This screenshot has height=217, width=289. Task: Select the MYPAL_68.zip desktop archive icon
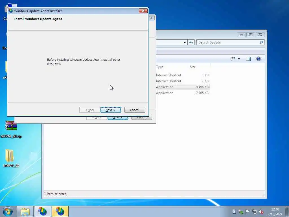[11, 129]
